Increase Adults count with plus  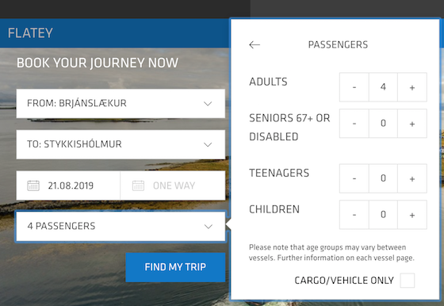[x=412, y=87]
